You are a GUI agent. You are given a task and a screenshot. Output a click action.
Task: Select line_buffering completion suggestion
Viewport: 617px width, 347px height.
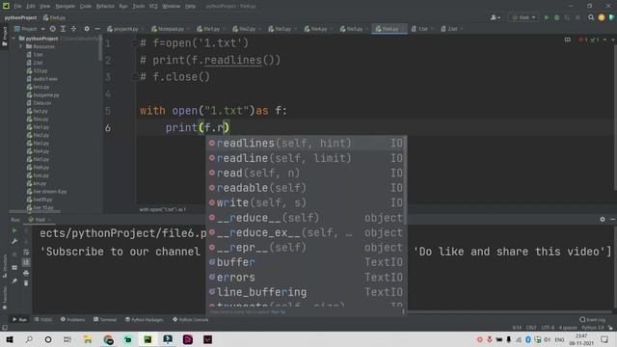[307, 292]
